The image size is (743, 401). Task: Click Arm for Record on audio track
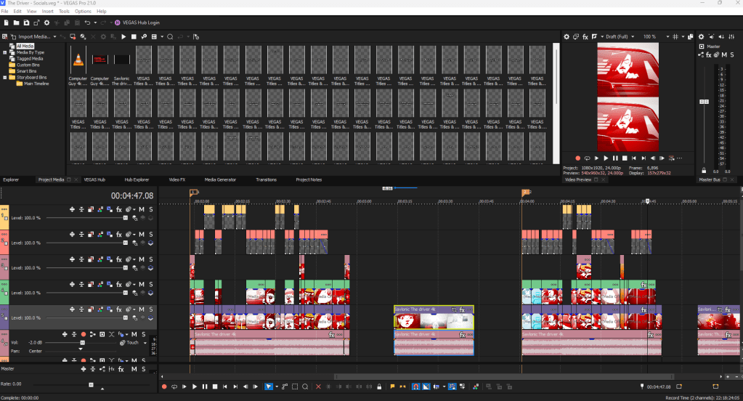pyautogui.click(x=83, y=334)
